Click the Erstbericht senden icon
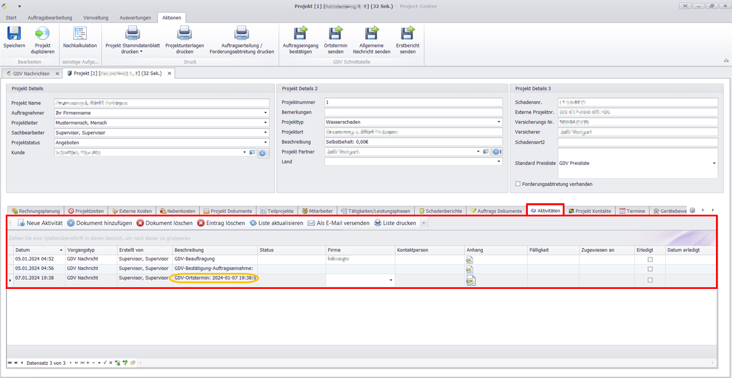Screen dimensions: 732x378 coord(408,34)
